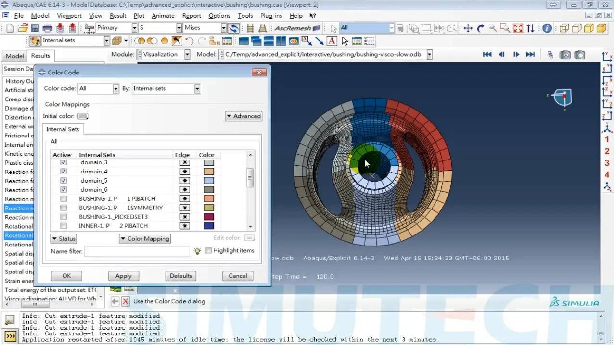
Task: Select the Magnify view tool
Action: [x=493, y=28]
